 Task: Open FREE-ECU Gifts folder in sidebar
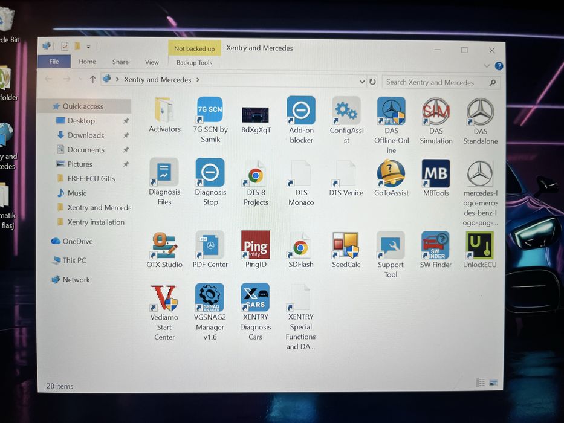pos(91,178)
